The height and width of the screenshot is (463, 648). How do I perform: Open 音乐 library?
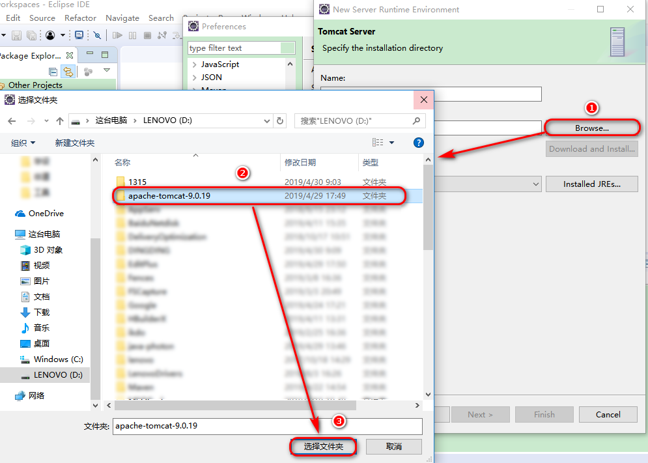35,328
